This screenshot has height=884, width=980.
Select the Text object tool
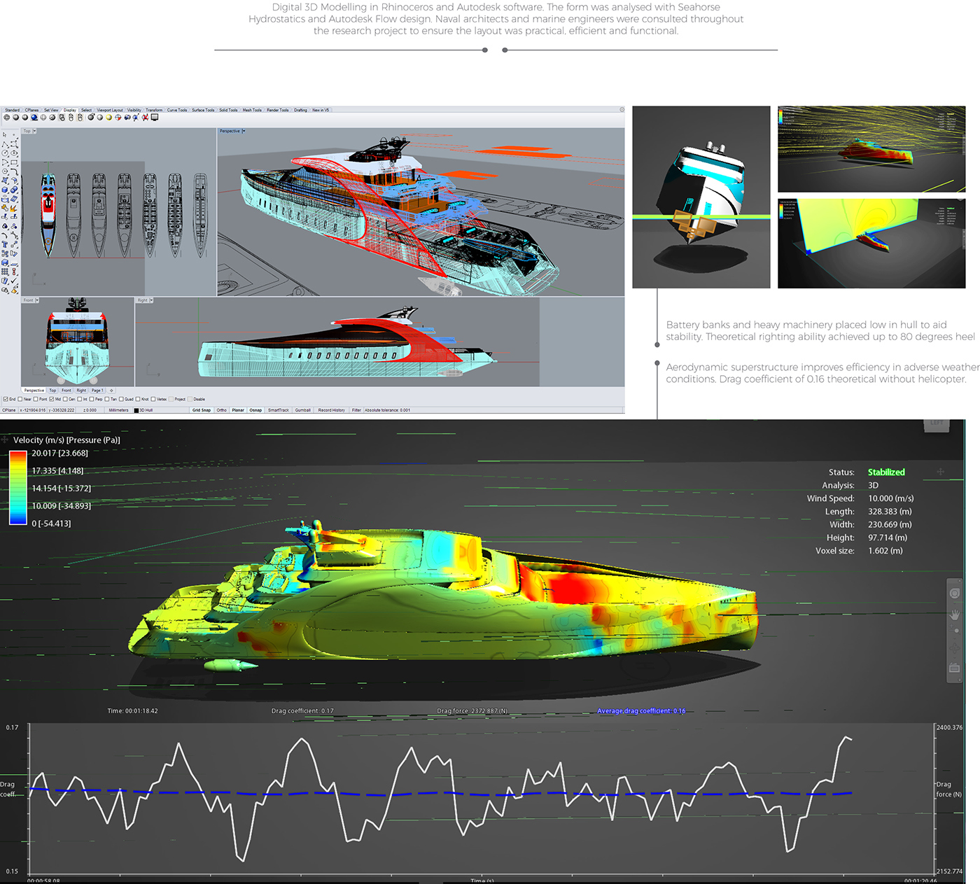[x=5, y=244]
